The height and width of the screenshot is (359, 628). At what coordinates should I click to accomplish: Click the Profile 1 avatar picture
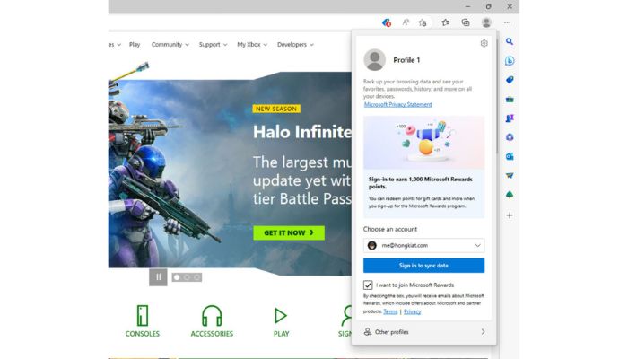[x=374, y=60]
